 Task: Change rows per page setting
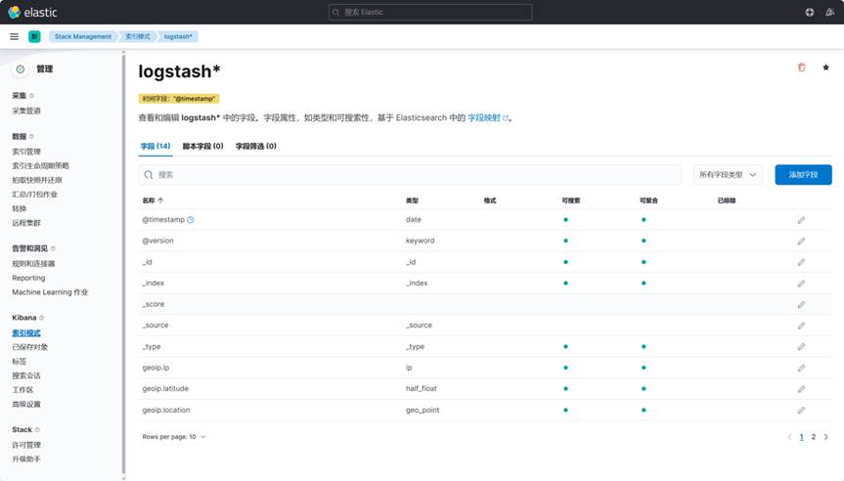coord(174,437)
